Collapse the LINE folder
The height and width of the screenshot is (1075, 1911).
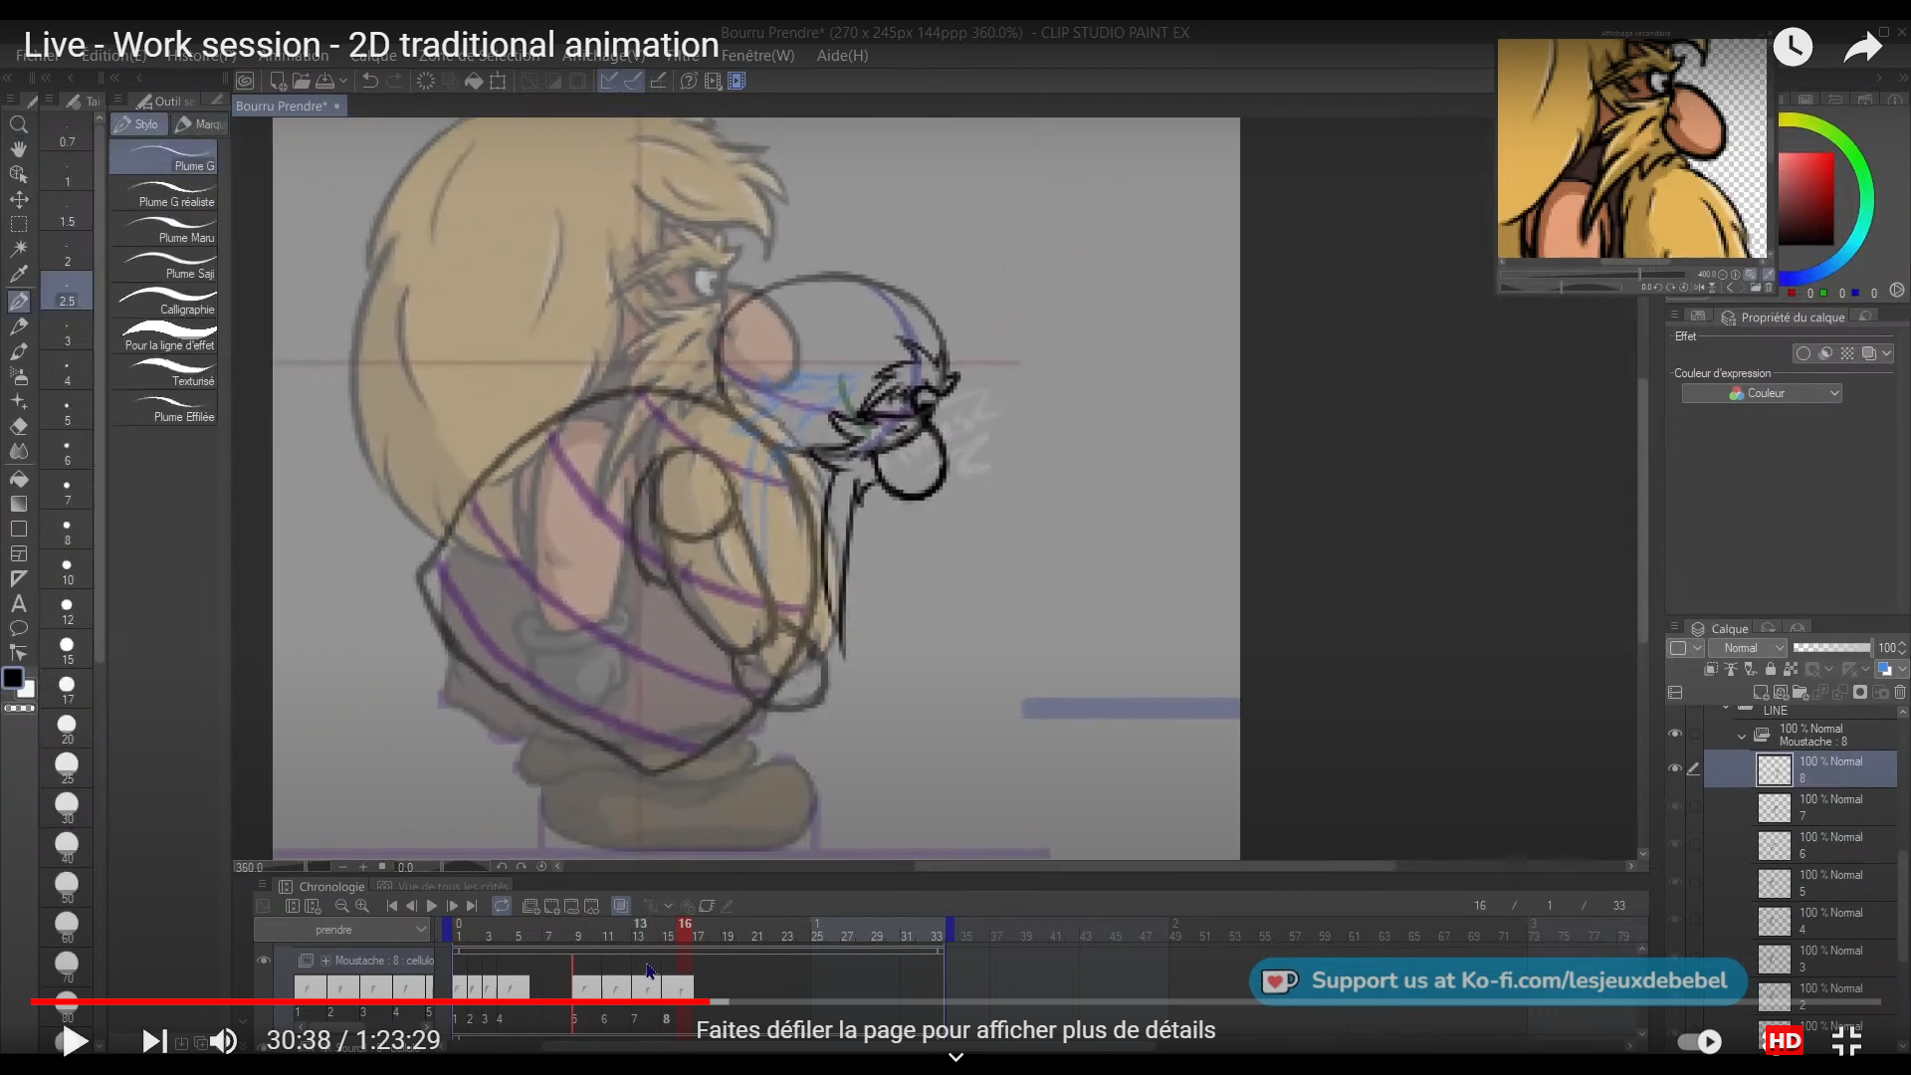click(x=1727, y=708)
